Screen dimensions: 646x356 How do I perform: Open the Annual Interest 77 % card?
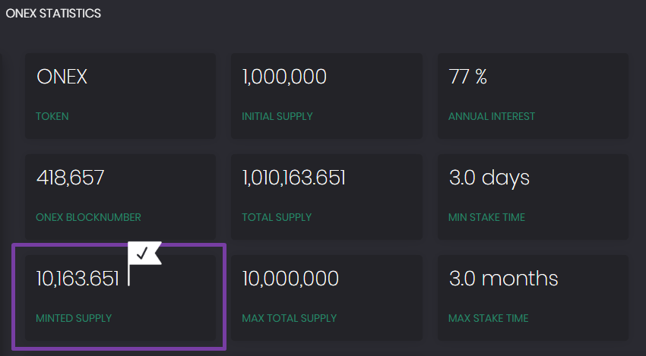(533, 96)
